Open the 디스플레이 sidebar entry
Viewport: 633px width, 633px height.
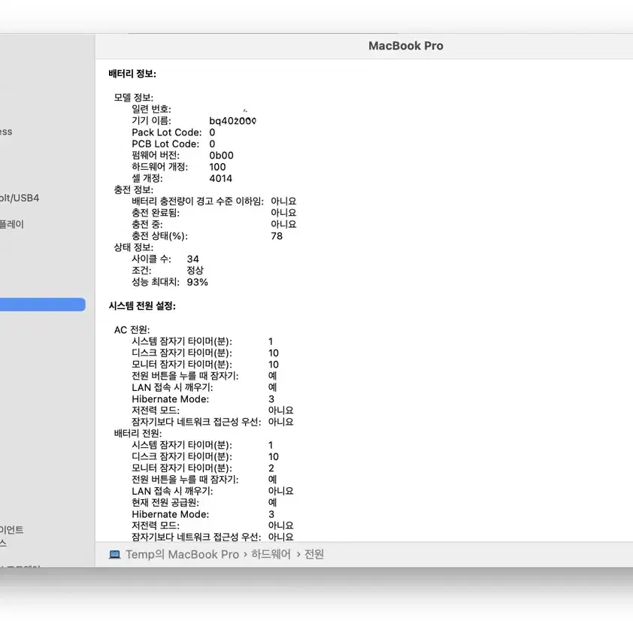coord(12,224)
